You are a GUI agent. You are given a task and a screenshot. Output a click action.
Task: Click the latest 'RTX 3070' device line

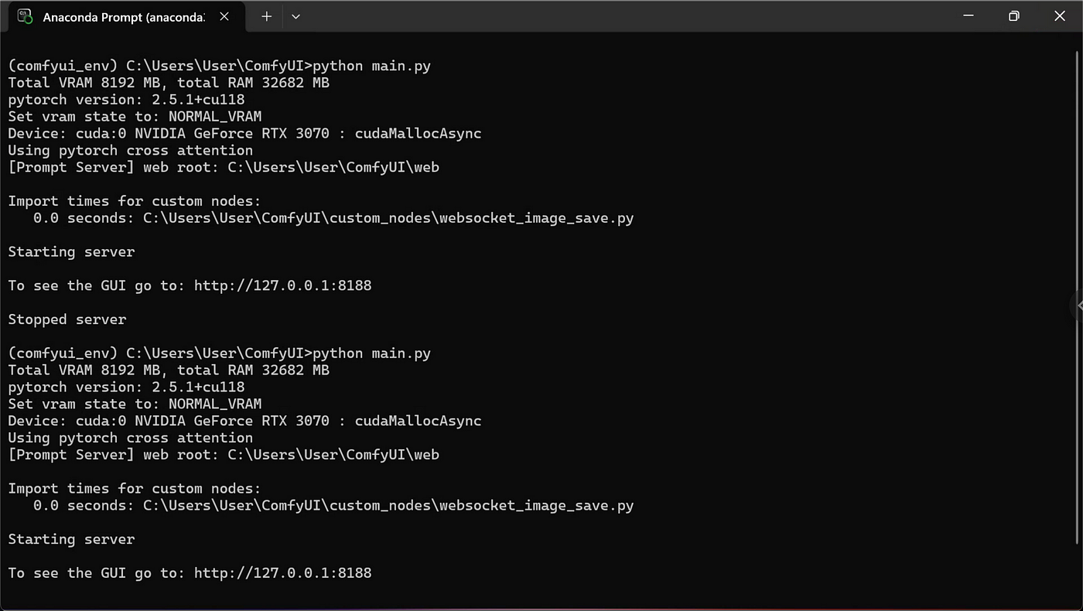[x=244, y=421]
